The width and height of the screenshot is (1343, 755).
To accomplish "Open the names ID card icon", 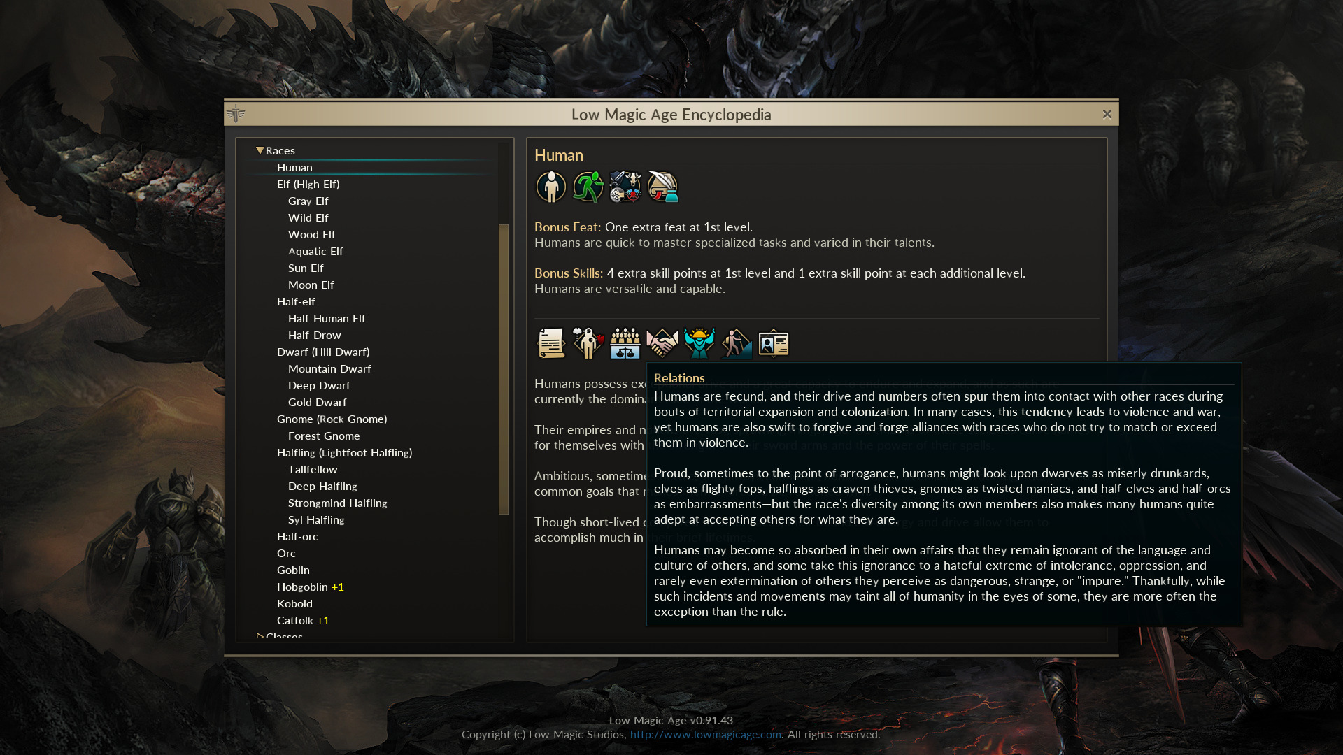I will pos(774,343).
